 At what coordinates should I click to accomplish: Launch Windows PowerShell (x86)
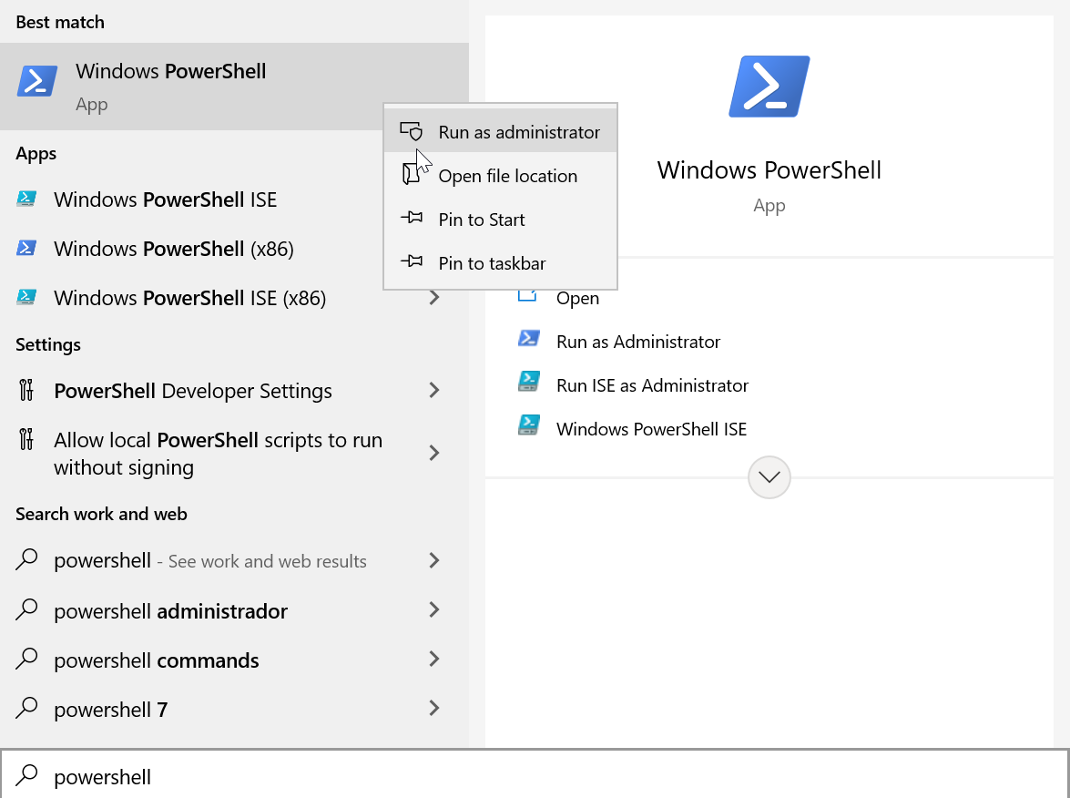[x=172, y=248]
